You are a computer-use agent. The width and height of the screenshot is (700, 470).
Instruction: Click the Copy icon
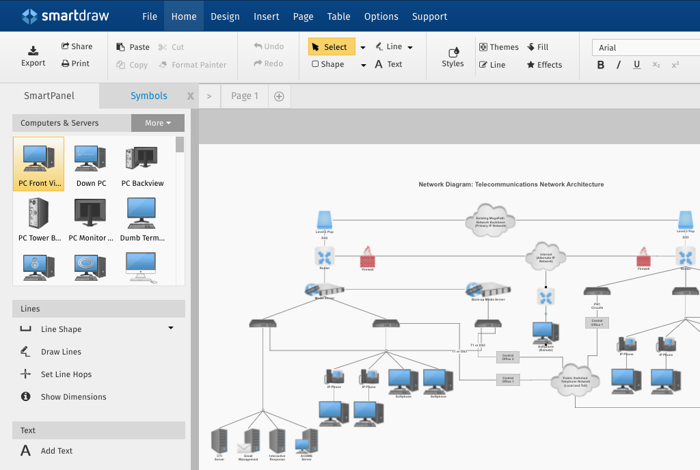pos(120,65)
